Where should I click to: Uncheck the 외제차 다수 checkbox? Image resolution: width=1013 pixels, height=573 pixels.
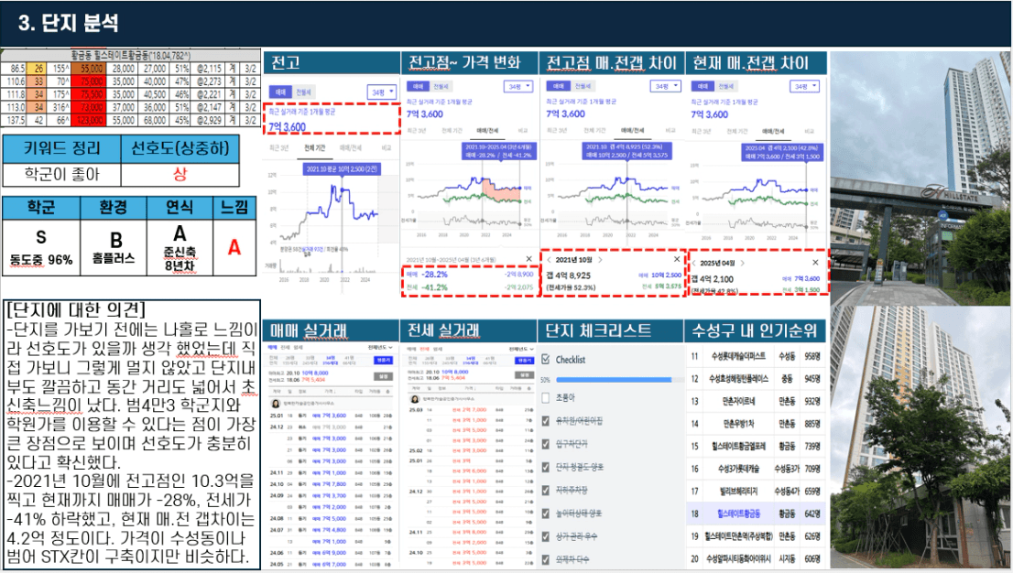click(x=546, y=559)
